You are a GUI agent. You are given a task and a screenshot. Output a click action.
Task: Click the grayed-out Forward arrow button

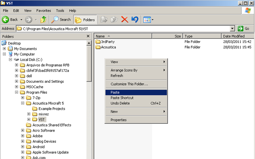coord(28,20)
